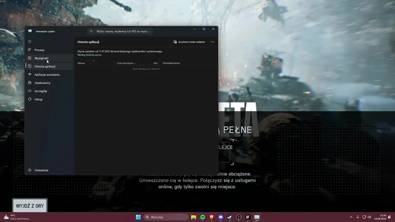Click the Menedżer zadań title bar app icon

tap(30, 31)
